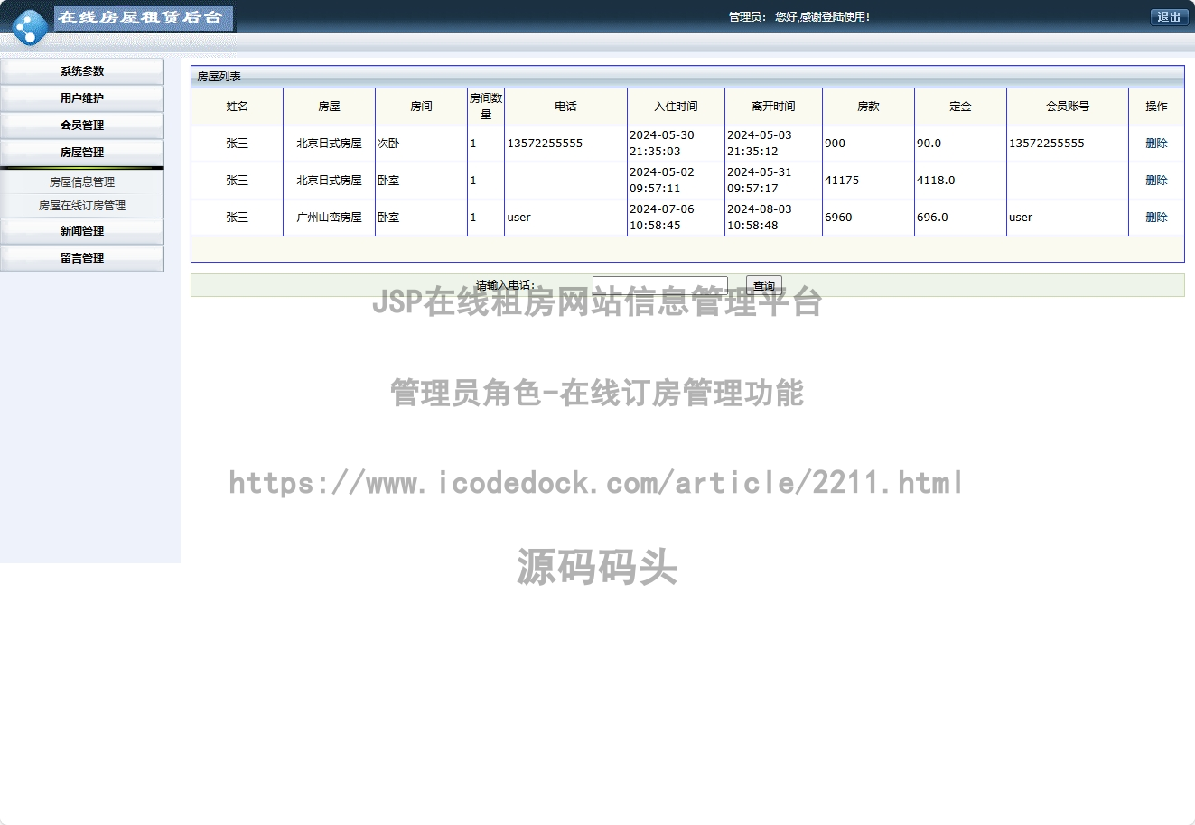
Task: Click 广州山峦房屋 house cell
Action: pos(329,218)
